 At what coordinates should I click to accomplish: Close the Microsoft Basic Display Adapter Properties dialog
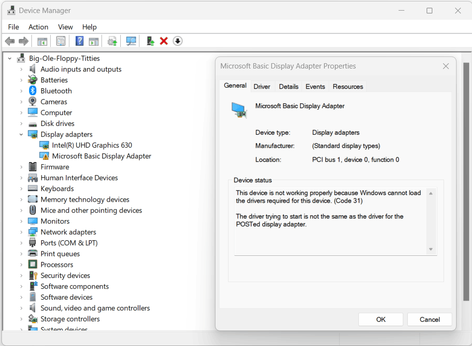pos(446,66)
